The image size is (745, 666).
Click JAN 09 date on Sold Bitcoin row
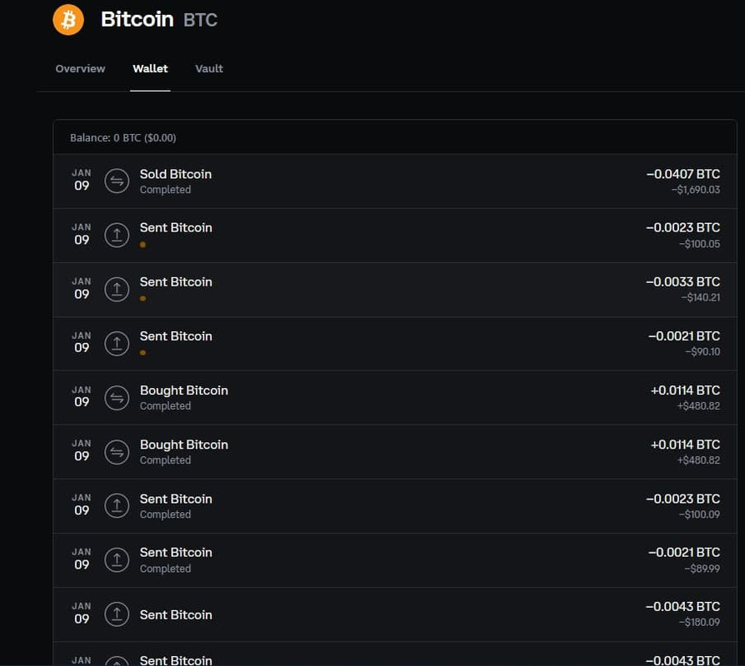[81, 180]
